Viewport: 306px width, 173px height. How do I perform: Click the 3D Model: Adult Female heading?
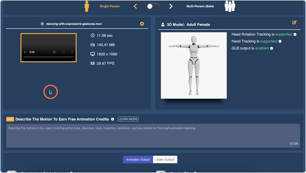pos(188,25)
